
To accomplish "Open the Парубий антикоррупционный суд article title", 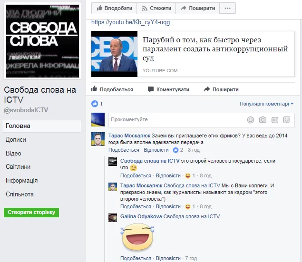I will (215, 49).
